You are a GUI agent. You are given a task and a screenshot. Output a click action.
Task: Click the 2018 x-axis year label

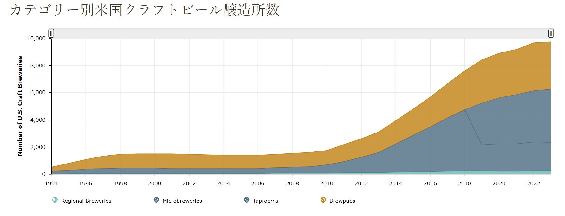click(464, 183)
